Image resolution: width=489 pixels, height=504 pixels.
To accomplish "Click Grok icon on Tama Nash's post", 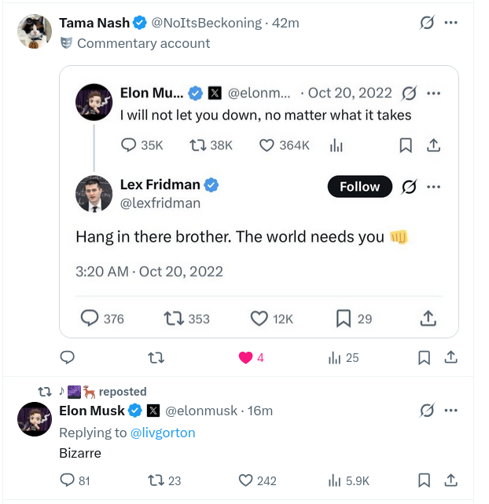I will click(x=427, y=23).
